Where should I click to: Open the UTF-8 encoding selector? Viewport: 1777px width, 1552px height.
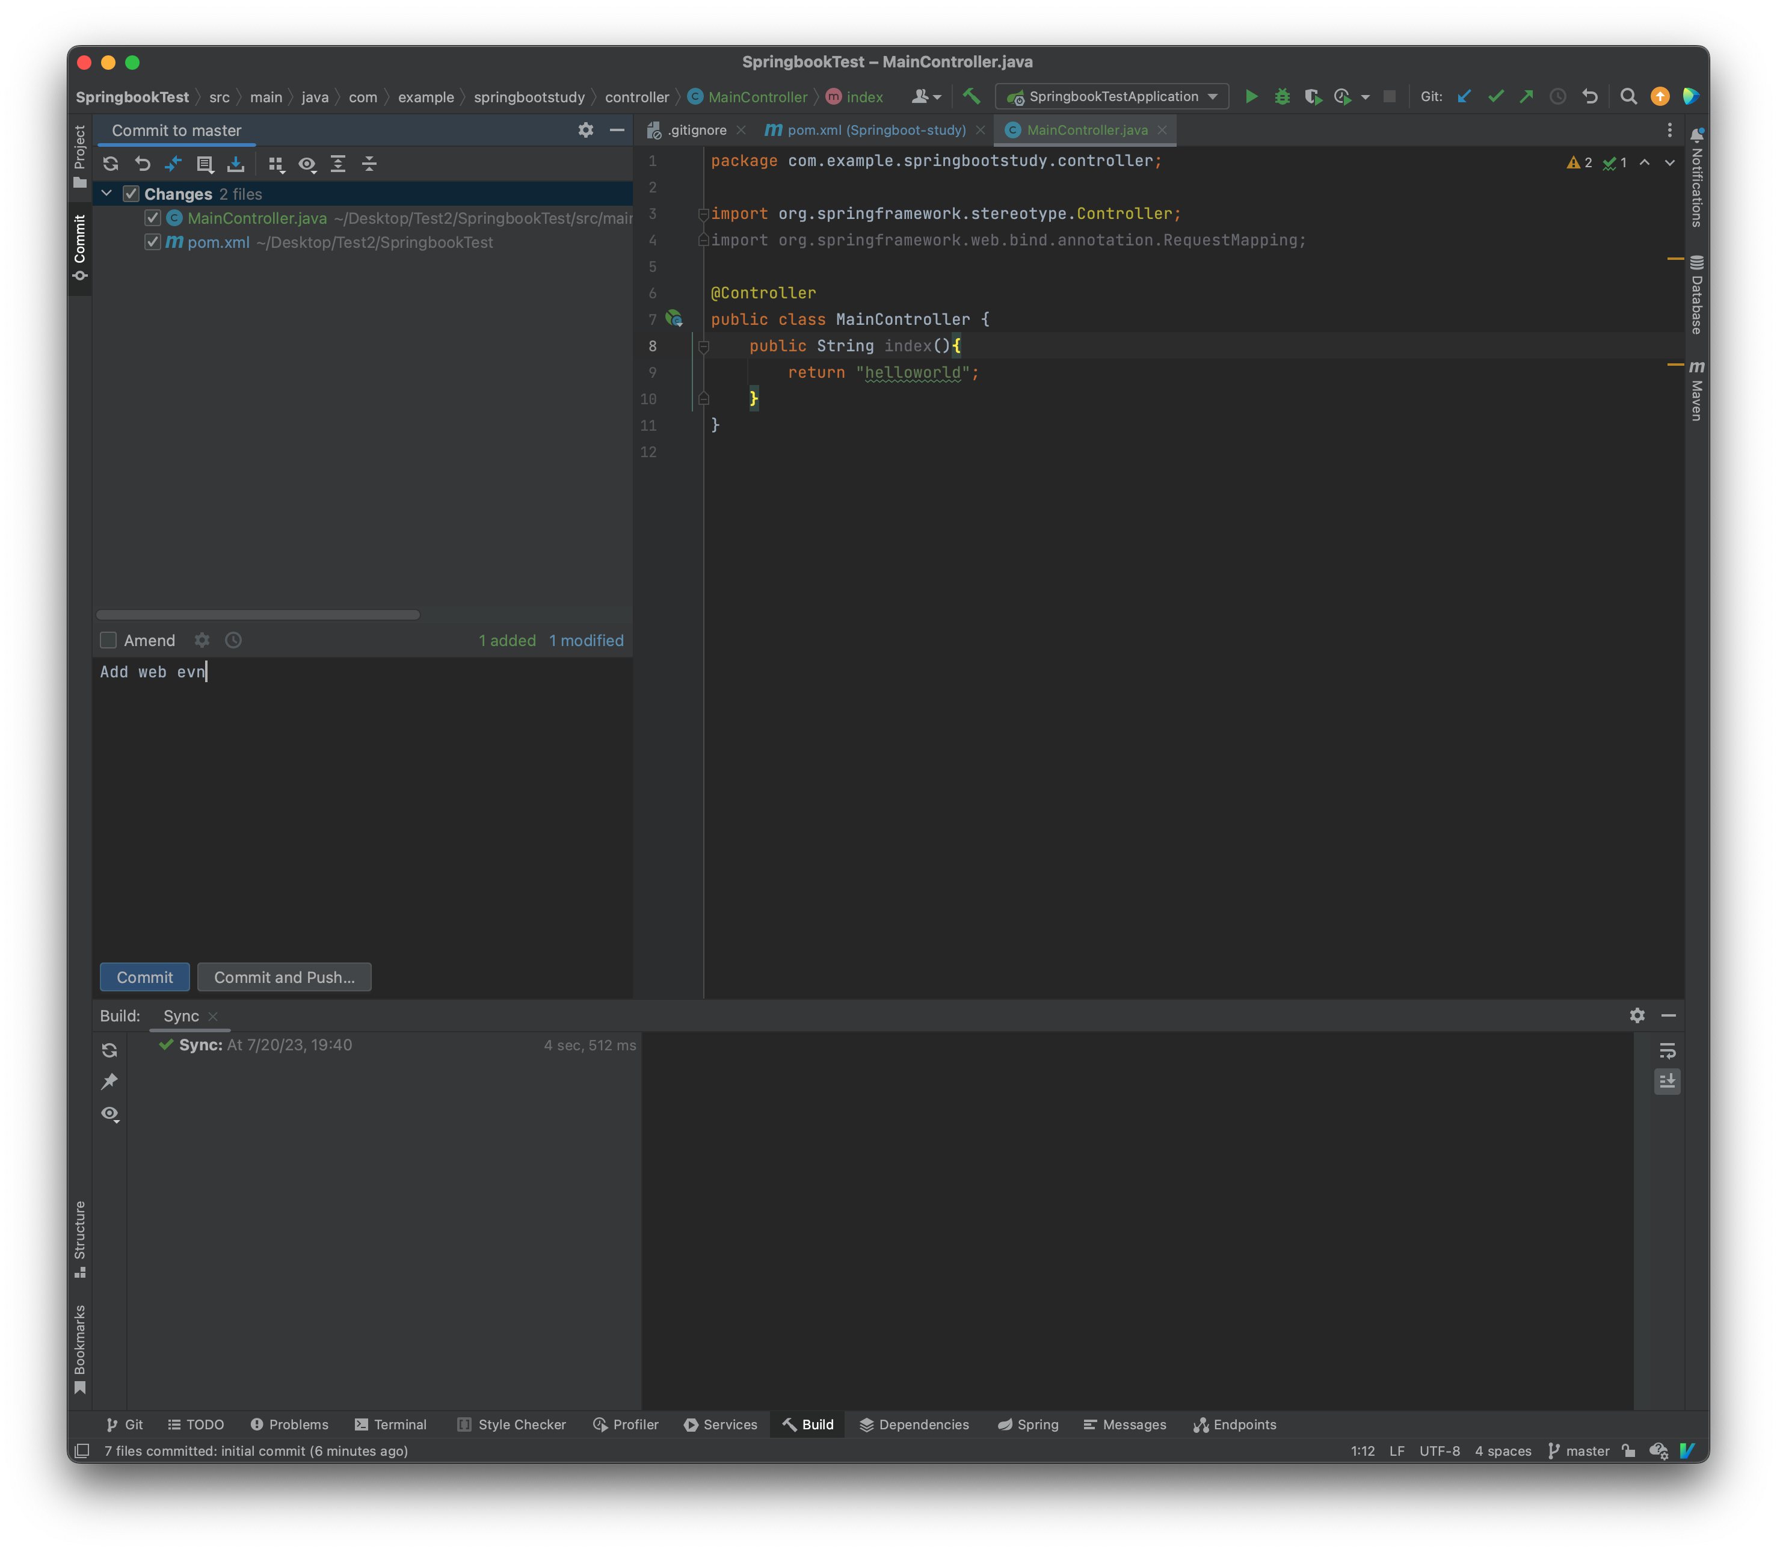click(x=1440, y=1451)
